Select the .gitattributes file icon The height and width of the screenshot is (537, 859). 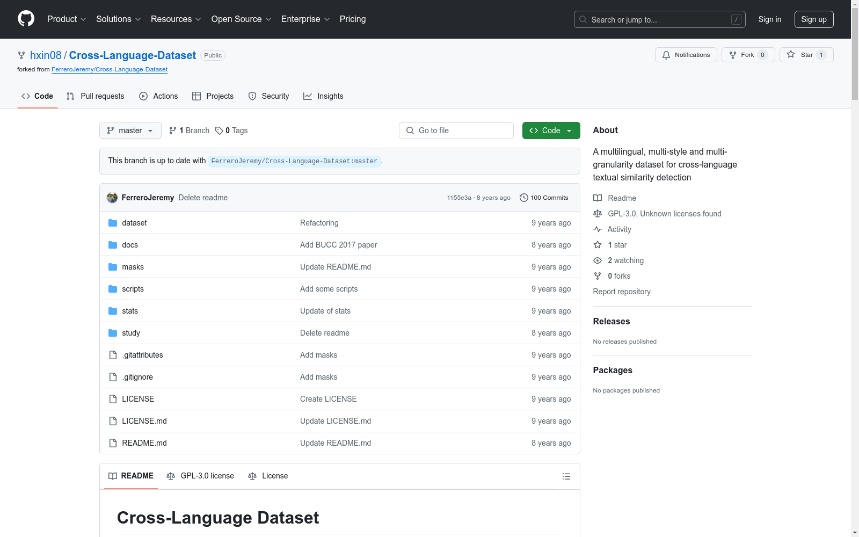coord(113,355)
